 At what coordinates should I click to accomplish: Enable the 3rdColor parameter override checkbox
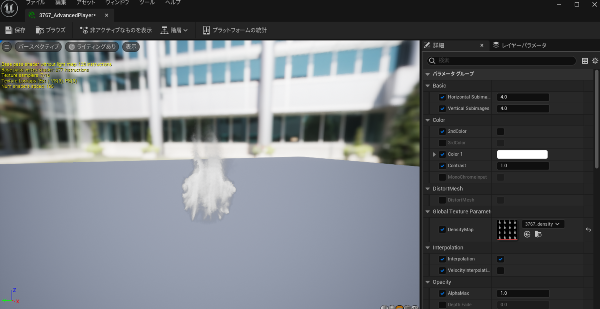(442, 143)
